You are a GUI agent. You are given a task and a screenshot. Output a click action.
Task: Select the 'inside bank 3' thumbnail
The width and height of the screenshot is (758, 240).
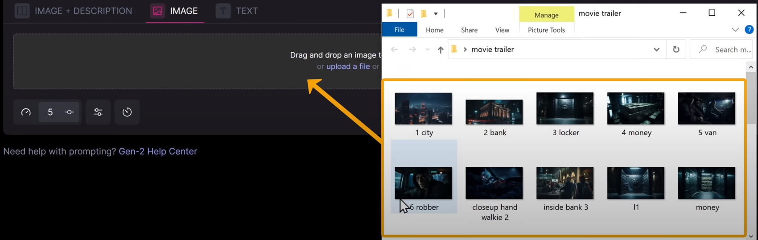pyautogui.click(x=565, y=183)
